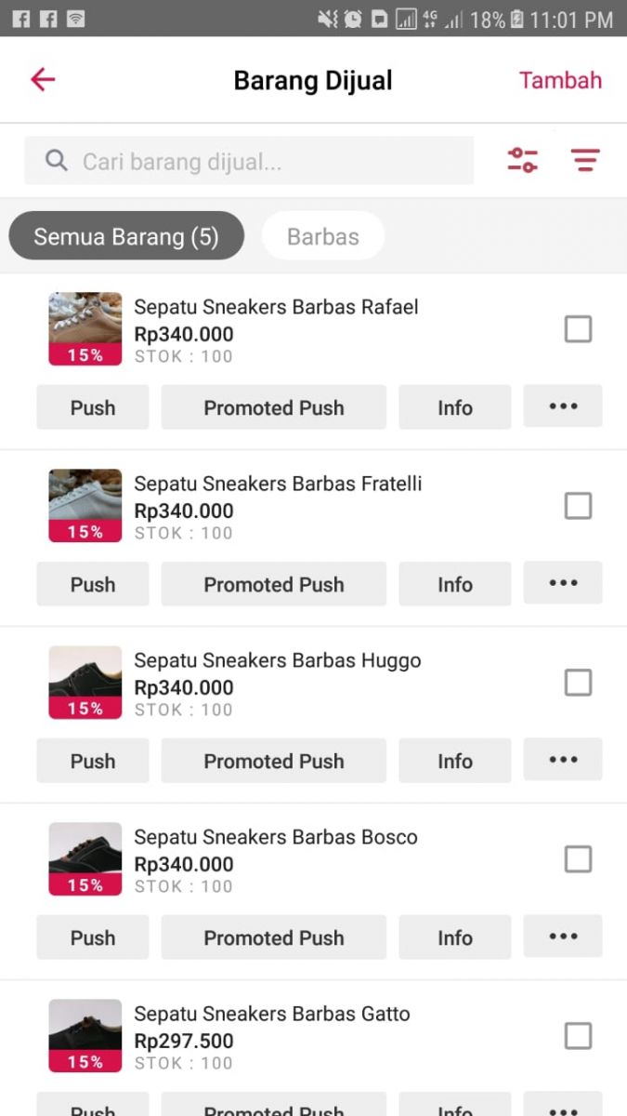The width and height of the screenshot is (627, 1116).
Task: Open more options for Barbas Huggo
Action: pos(563,760)
